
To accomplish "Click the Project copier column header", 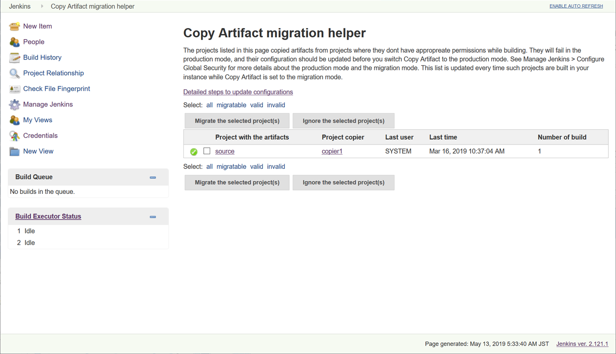I will click(343, 137).
